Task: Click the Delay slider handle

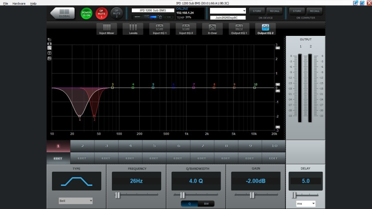Action: [x=294, y=195]
